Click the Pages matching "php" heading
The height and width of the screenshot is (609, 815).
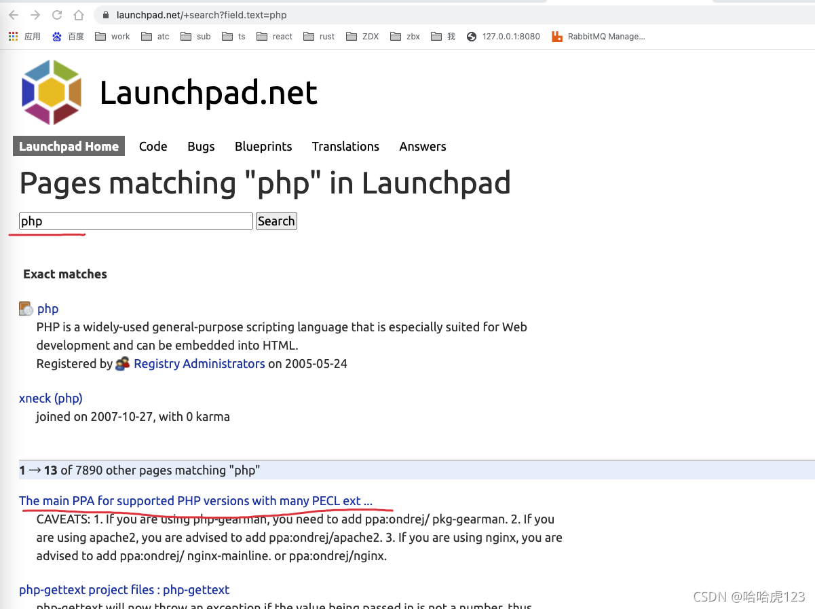[265, 183]
